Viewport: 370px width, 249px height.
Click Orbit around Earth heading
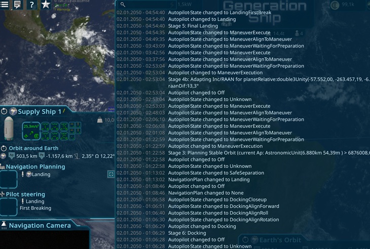[x=33, y=148]
